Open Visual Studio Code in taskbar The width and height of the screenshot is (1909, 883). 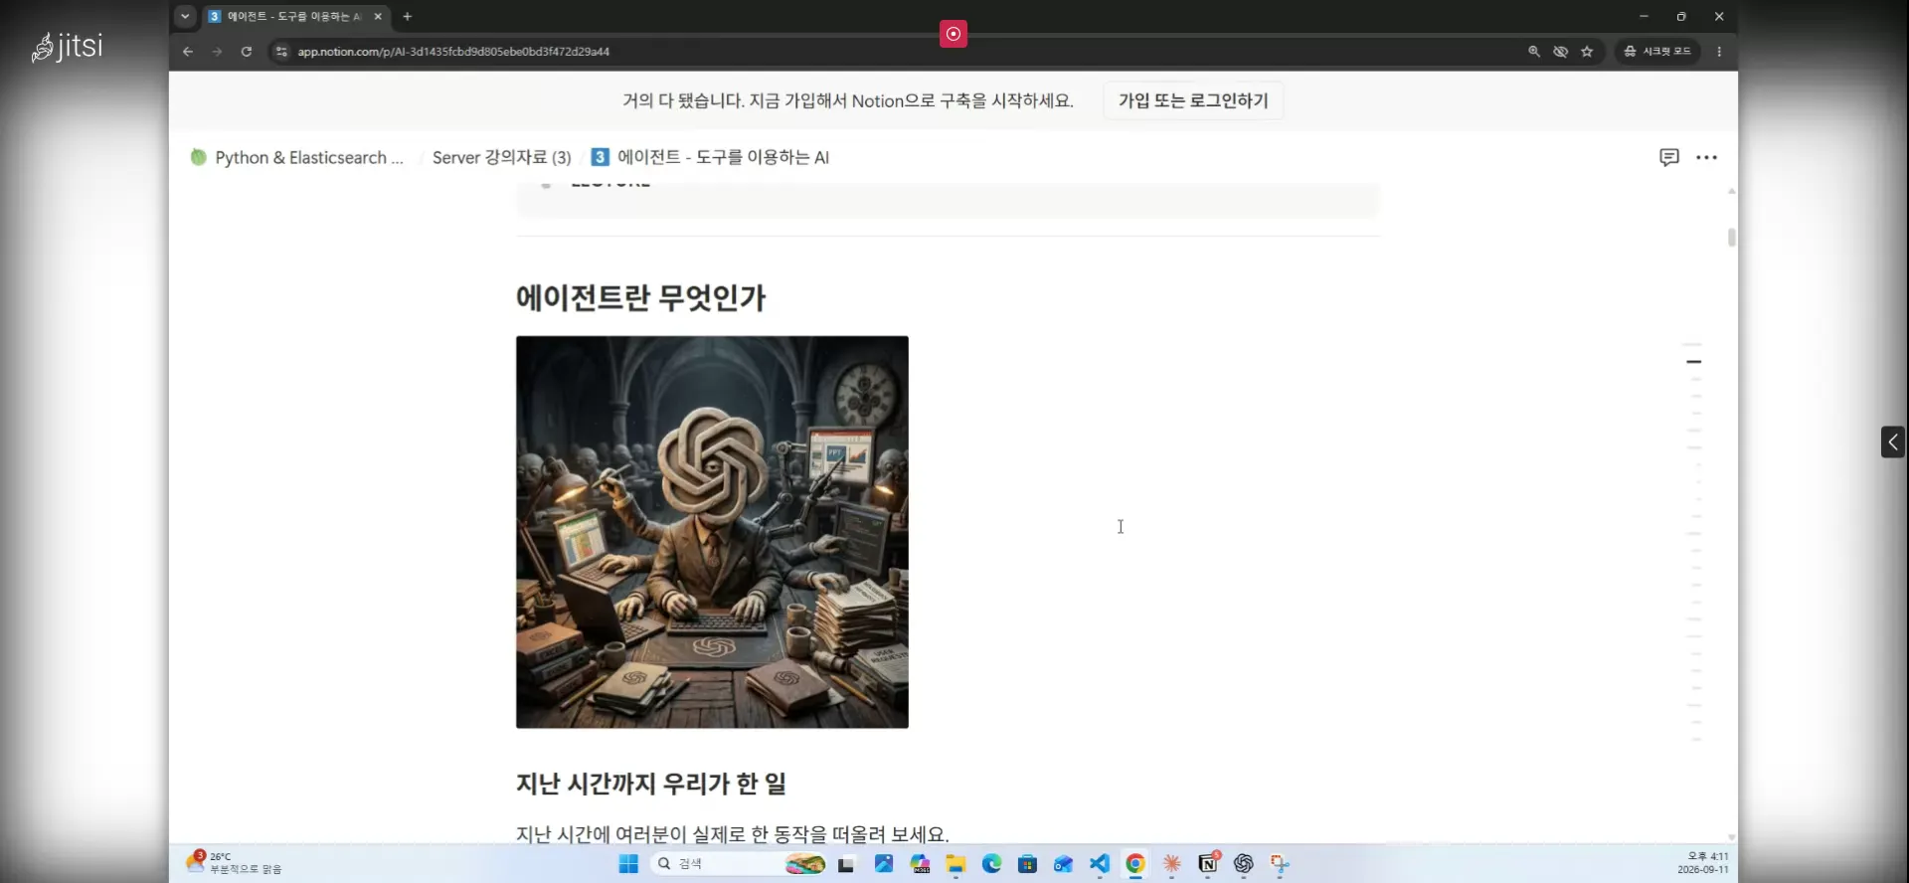click(1099, 864)
